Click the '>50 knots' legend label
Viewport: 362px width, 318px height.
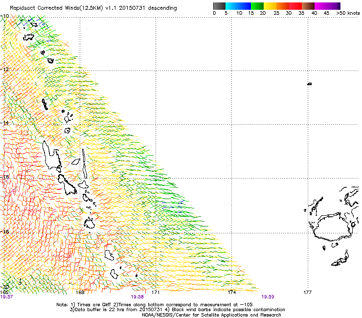348,13
